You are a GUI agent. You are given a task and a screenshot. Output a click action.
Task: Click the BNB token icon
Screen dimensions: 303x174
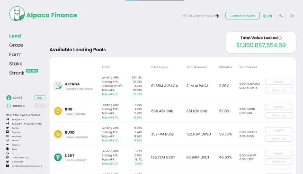(x=58, y=111)
